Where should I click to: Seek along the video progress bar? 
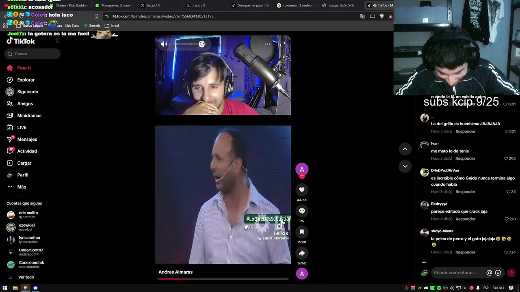[x=223, y=279]
